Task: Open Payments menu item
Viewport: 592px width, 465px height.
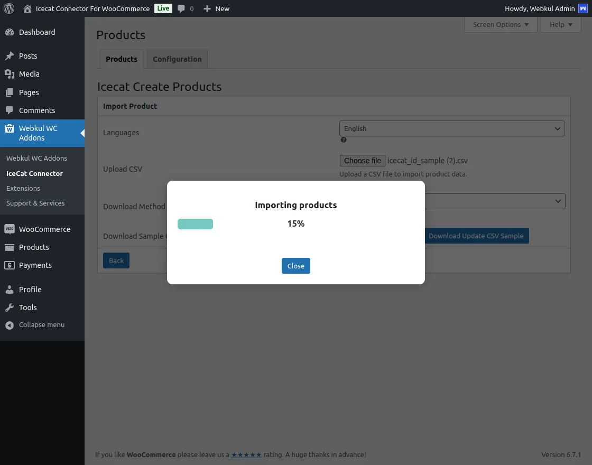Action: [x=42, y=265]
